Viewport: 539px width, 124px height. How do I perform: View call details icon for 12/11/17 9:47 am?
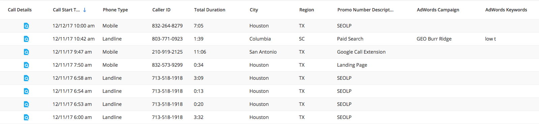[26, 52]
